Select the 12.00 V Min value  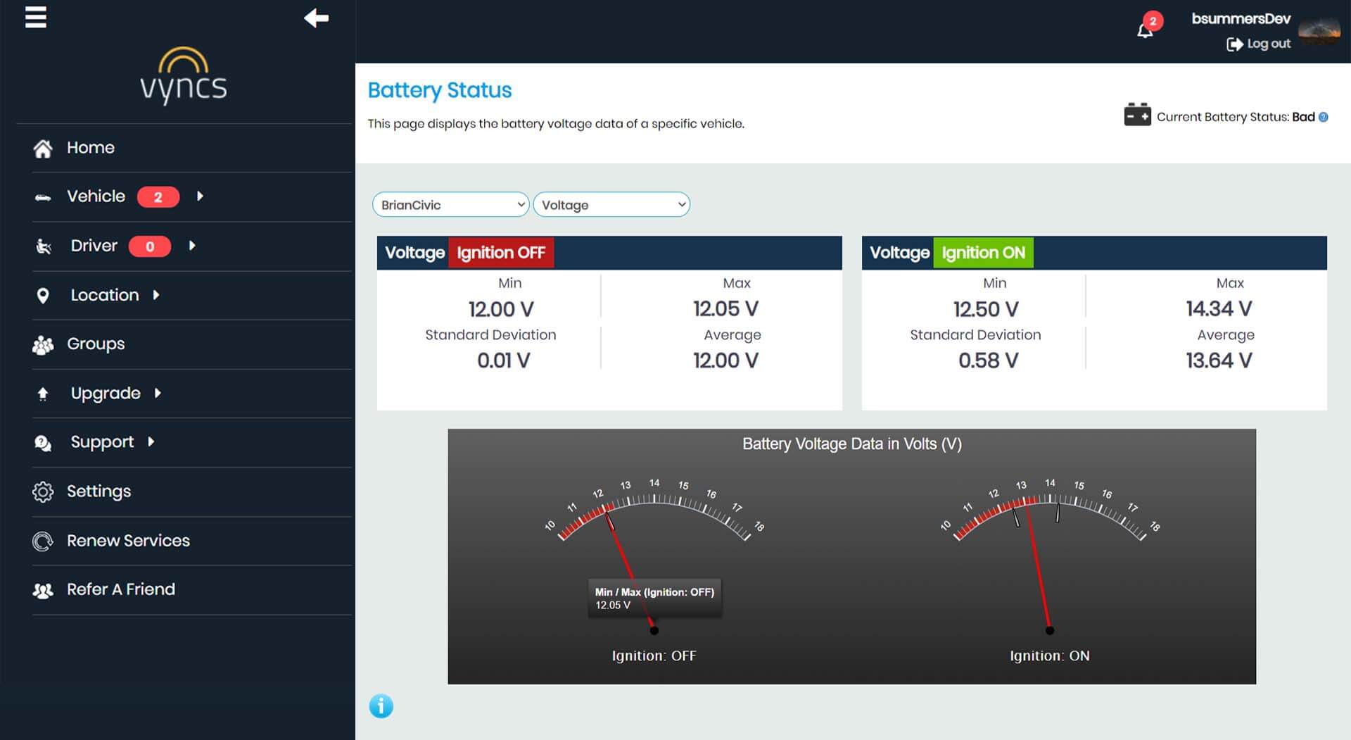(x=501, y=309)
